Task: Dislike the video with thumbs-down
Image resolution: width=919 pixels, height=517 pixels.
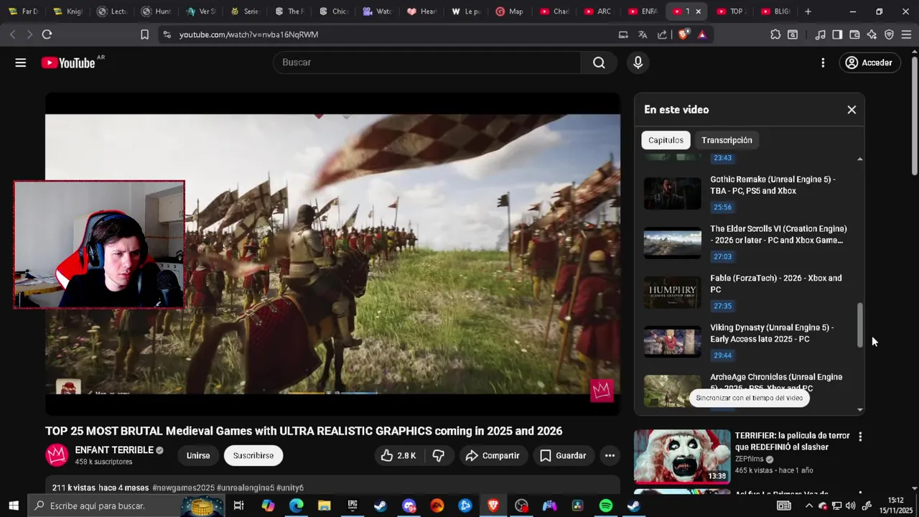Action: pos(439,455)
